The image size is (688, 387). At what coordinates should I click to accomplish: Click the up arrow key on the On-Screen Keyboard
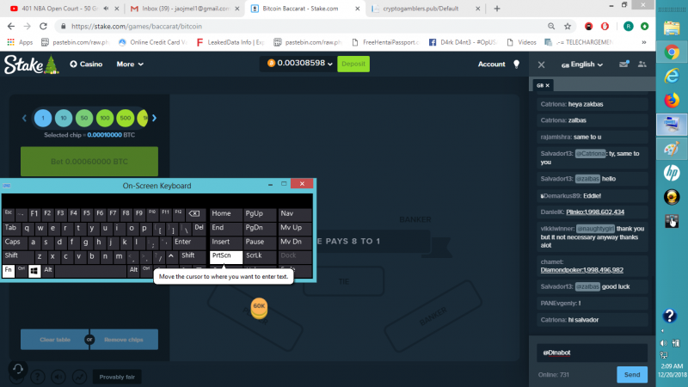point(171,256)
